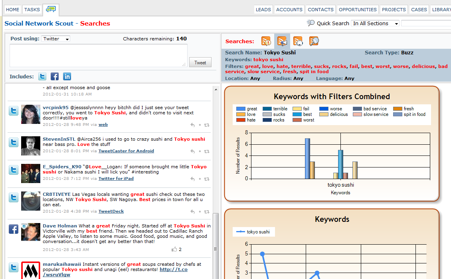This screenshot has width=451, height=279.
Task: Toggle the Twitter include icon
Action: [x=42, y=76]
